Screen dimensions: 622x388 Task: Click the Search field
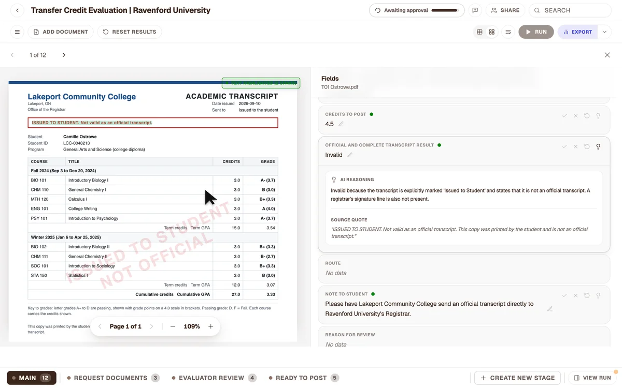pos(570,10)
